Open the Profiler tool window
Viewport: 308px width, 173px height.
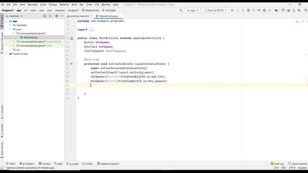[x=88, y=163]
